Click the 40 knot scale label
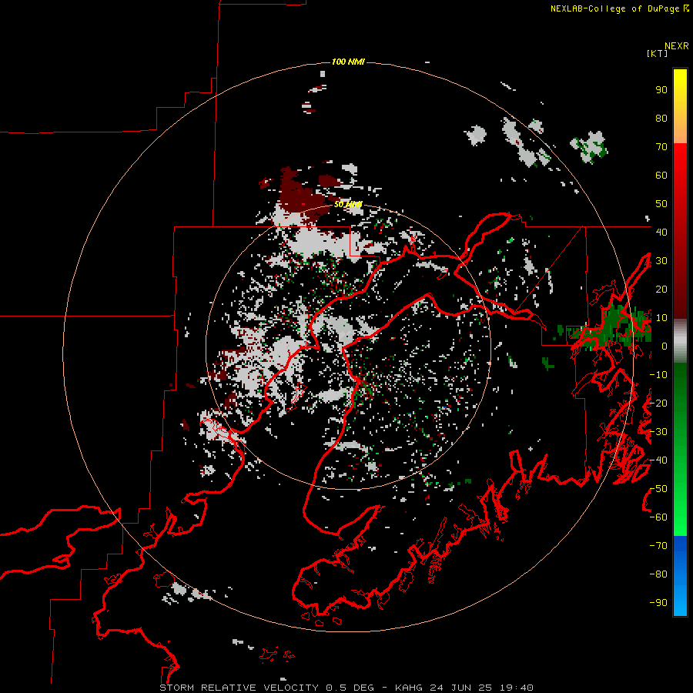The height and width of the screenshot is (693, 693). tap(661, 232)
